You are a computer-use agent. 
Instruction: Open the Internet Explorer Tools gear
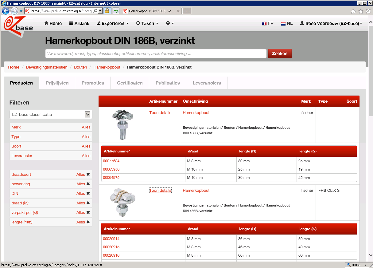click(368, 11)
